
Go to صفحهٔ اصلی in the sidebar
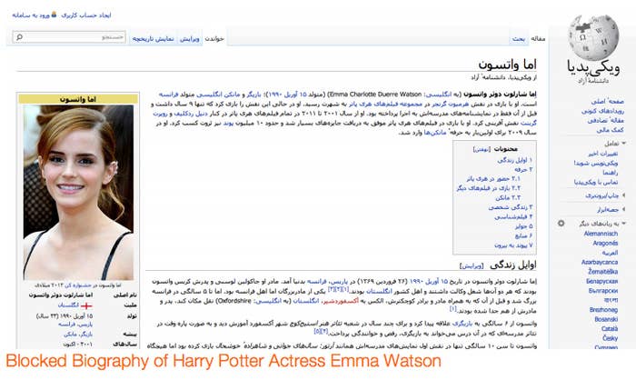pos(607,101)
